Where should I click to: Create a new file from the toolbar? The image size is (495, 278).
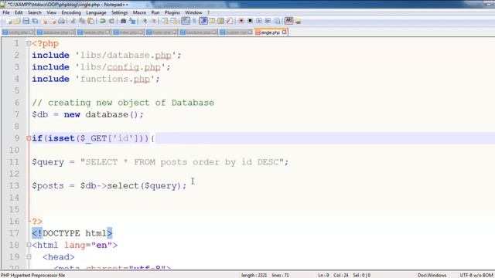[9, 21]
